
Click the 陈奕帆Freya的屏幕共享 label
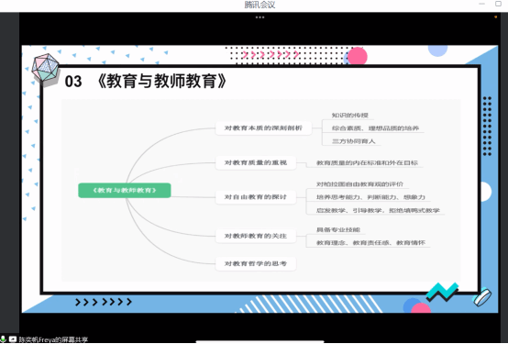tap(53, 339)
